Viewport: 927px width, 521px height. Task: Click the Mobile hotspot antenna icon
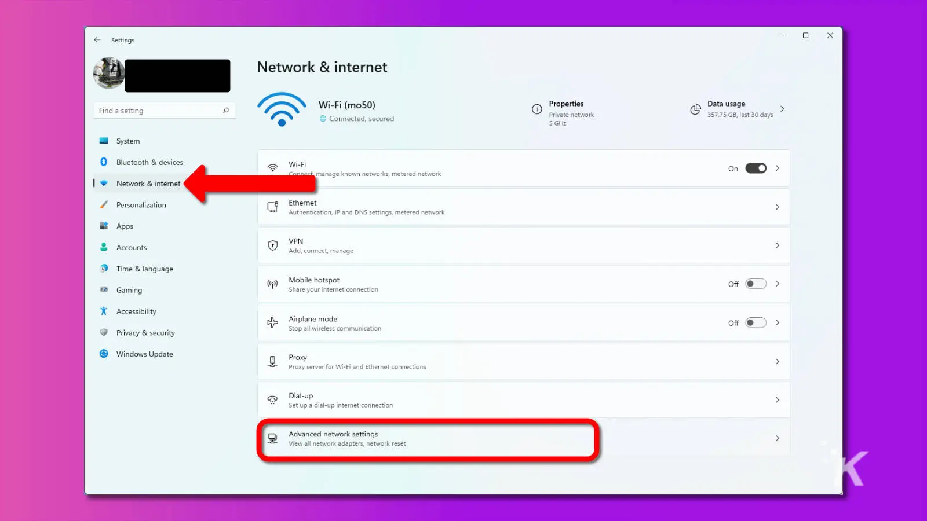tap(272, 284)
